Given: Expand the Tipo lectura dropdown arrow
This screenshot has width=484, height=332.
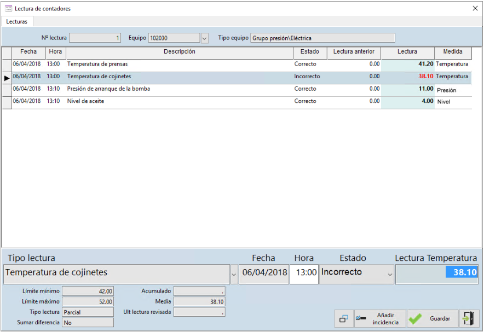Looking at the screenshot, I should point(234,274).
